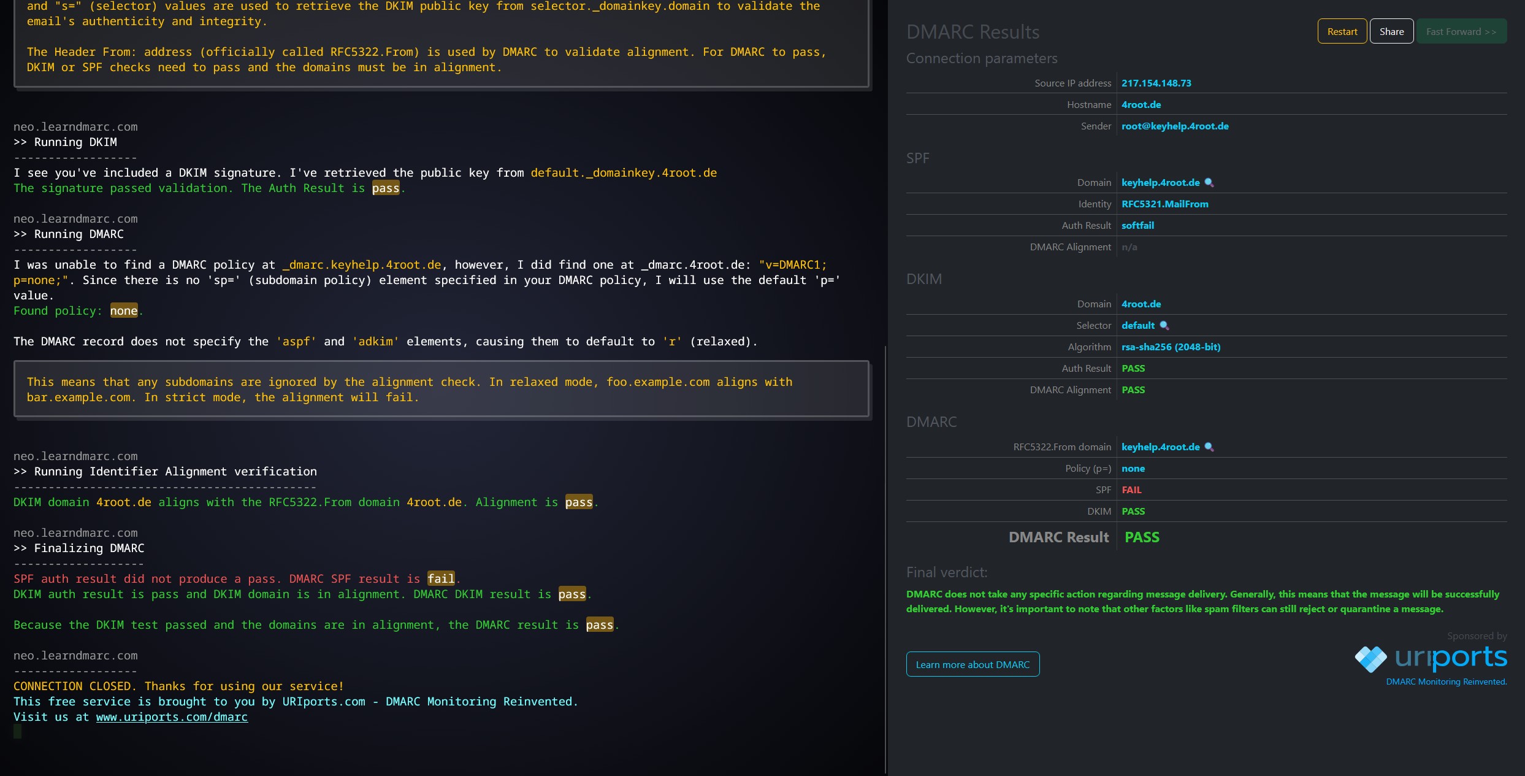Click the sender root@keyhelp.4root.de
Image resolution: width=1525 pixels, height=776 pixels.
tap(1174, 126)
